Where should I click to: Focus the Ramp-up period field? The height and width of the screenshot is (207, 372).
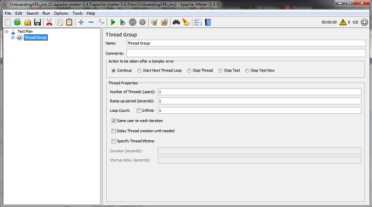click(x=259, y=101)
